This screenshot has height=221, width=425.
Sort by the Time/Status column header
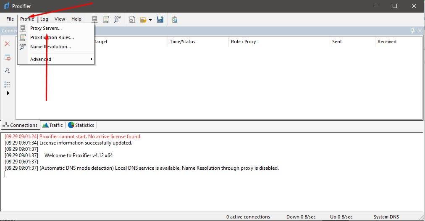(198, 42)
